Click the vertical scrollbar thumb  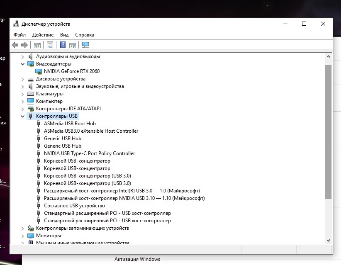[329, 132]
